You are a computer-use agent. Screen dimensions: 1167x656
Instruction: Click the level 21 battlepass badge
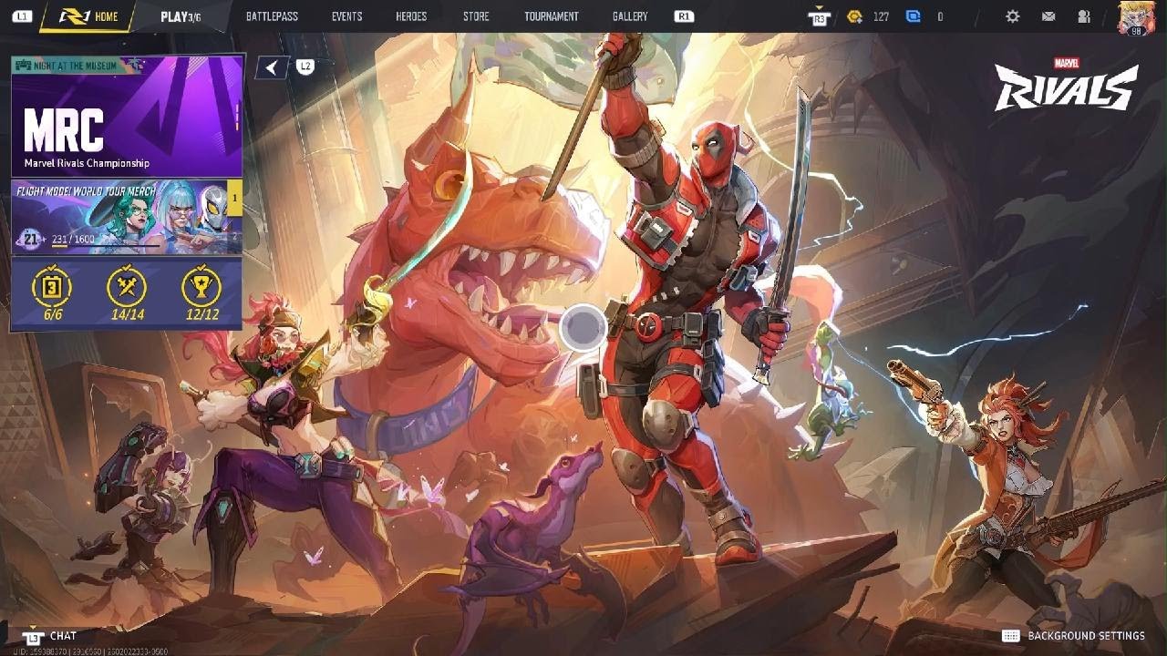point(31,240)
